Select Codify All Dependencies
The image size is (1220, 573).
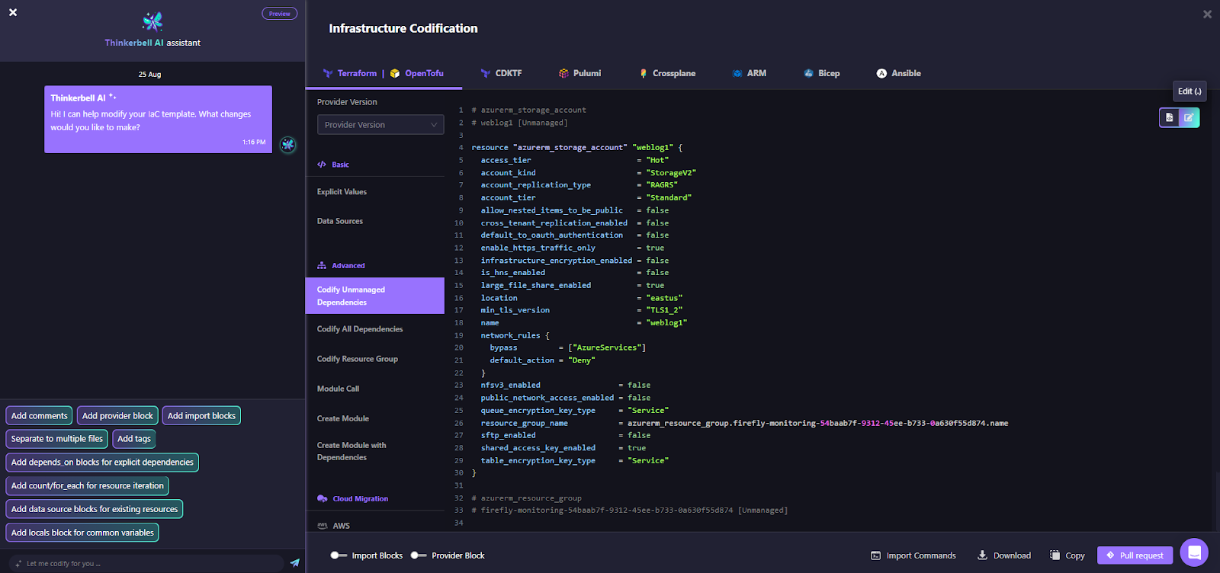click(x=360, y=329)
